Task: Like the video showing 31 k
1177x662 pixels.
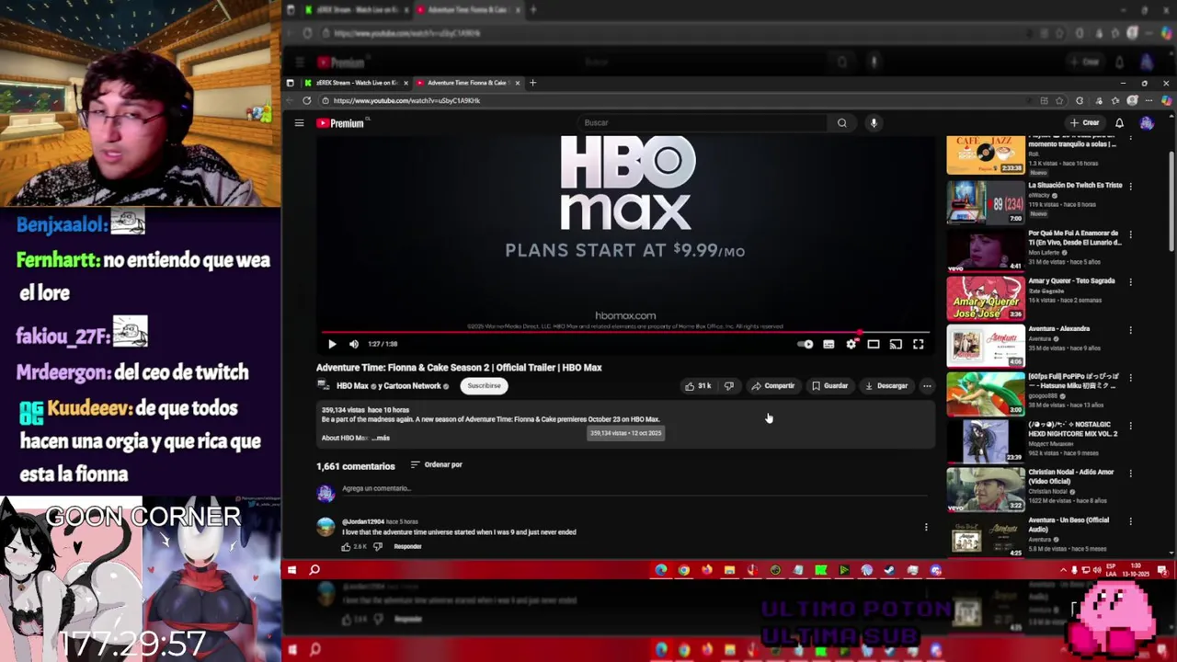Action: pos(698,386)
